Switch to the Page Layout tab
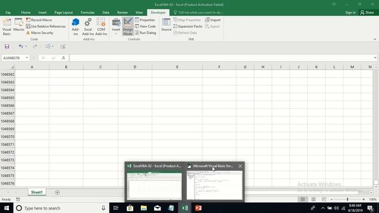Screen dimensions: 379x213 (x=63, y=12)
